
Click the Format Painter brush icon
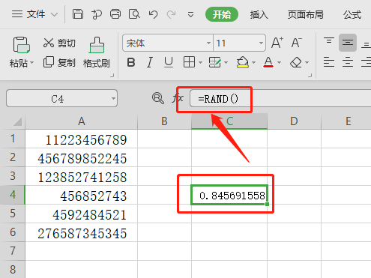coord(97,45)
